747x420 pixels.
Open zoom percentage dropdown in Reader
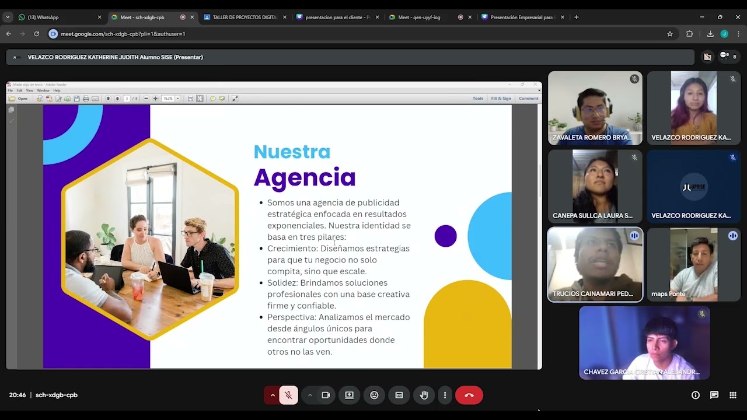click(x=177, y=99)
